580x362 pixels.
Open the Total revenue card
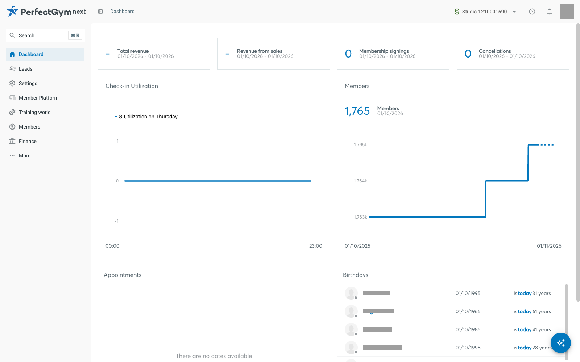[x=154, y=54]
